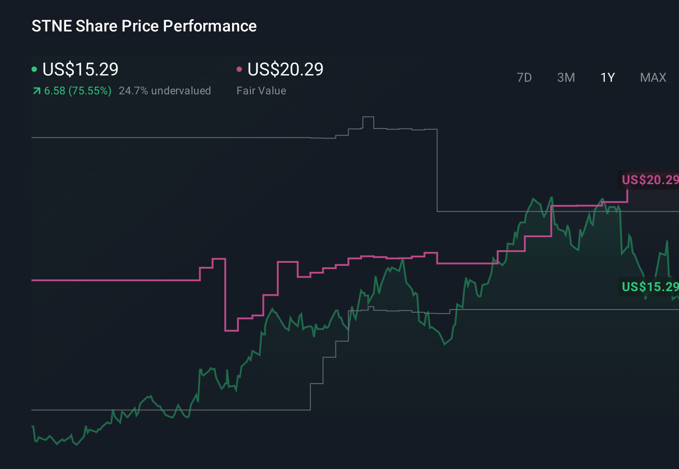This screenshot has height=469, width=679.
Task: Click the US$20.29 price tag on chart
Action: pyautogui.click(x=649, y=180)
